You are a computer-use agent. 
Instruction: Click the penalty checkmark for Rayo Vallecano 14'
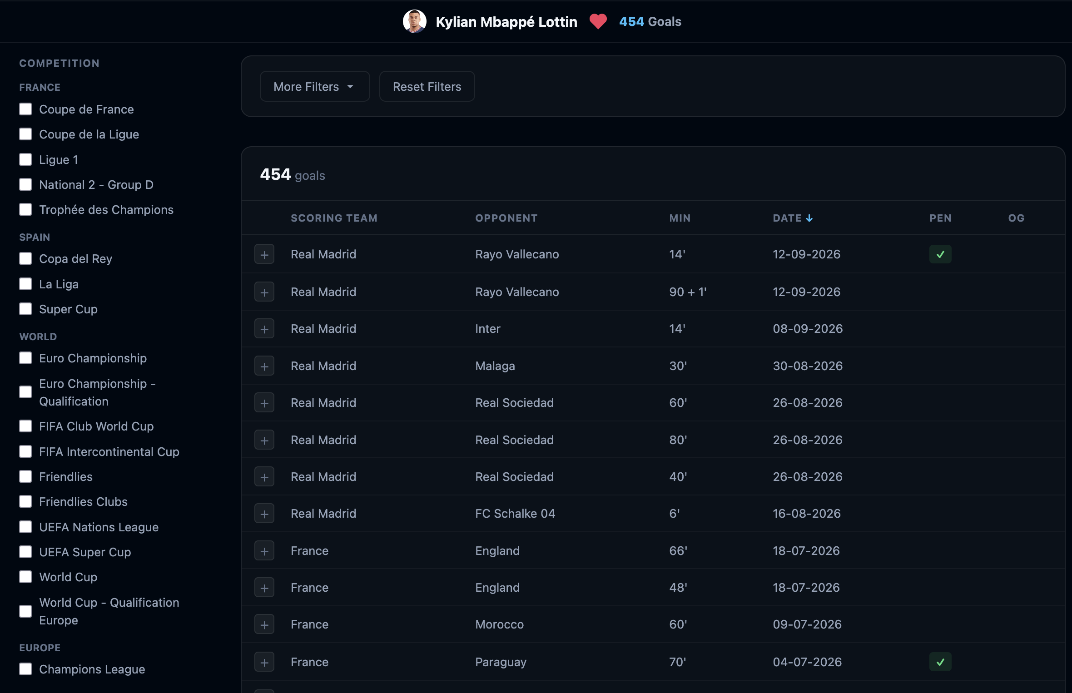(x=940, y=254)
